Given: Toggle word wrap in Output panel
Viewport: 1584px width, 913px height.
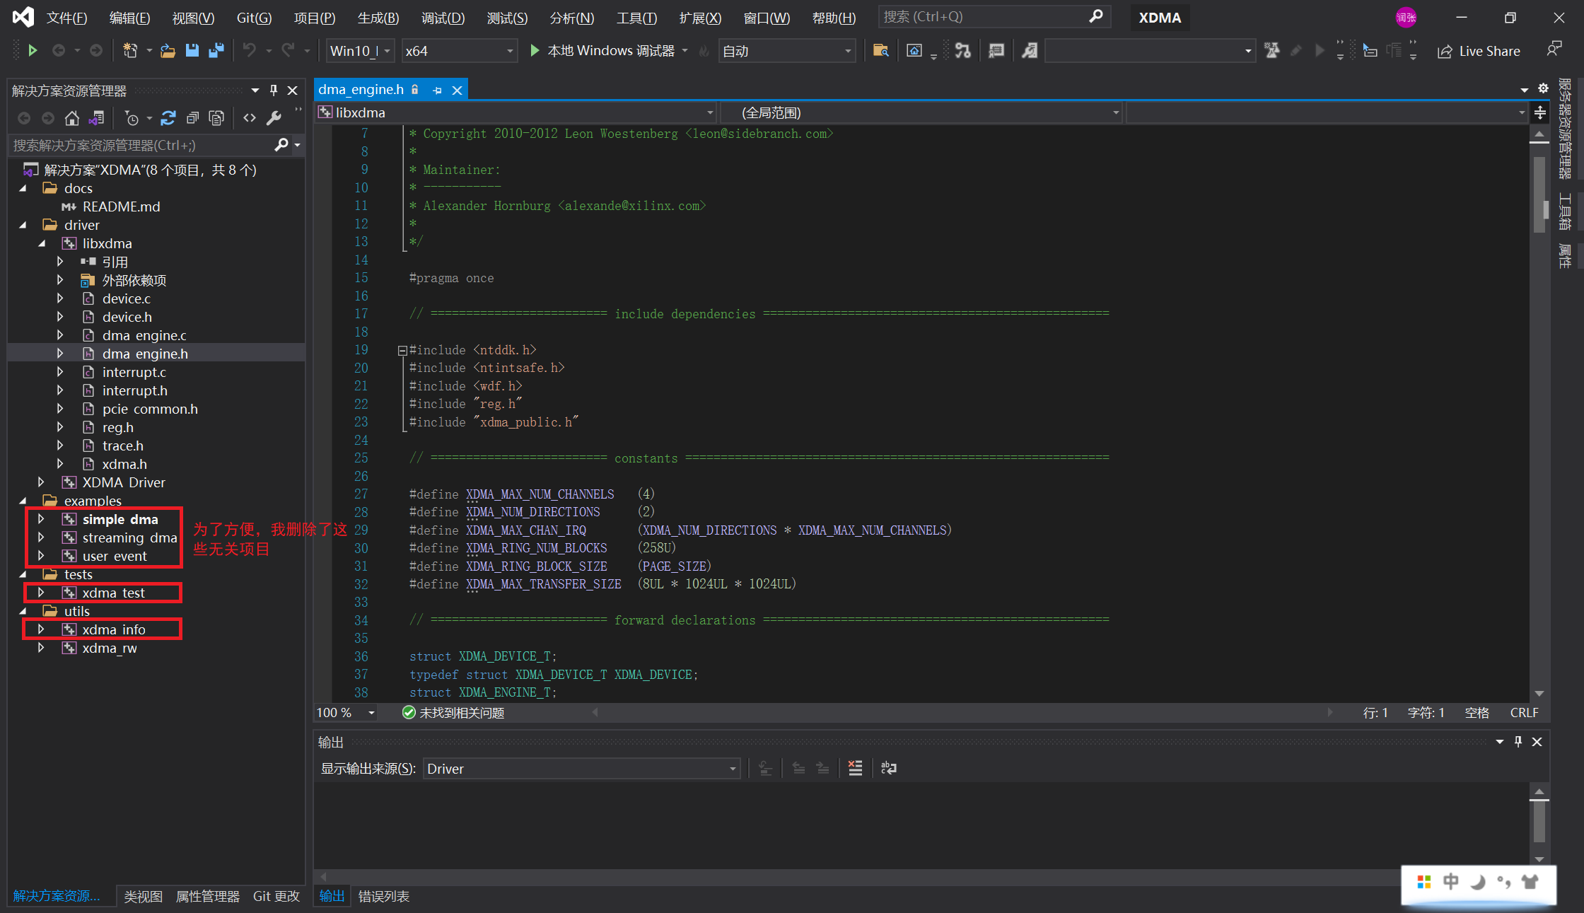Looking at the screenshot, I should (x=889, y=768).
